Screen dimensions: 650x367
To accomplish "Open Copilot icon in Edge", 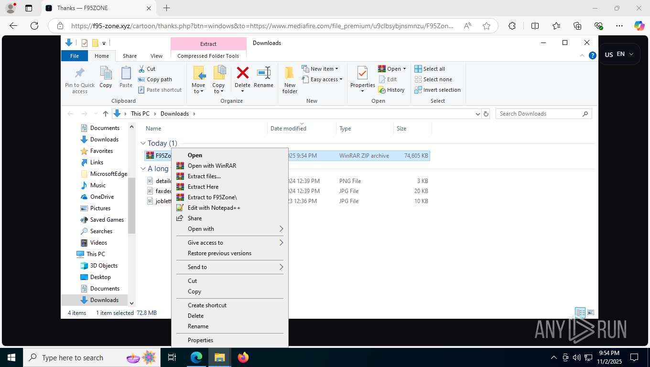I will 639,26.
